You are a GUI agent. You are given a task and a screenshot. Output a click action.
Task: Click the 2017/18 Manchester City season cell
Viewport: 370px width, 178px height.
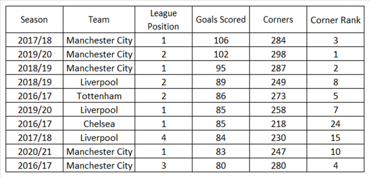point(34,40)
